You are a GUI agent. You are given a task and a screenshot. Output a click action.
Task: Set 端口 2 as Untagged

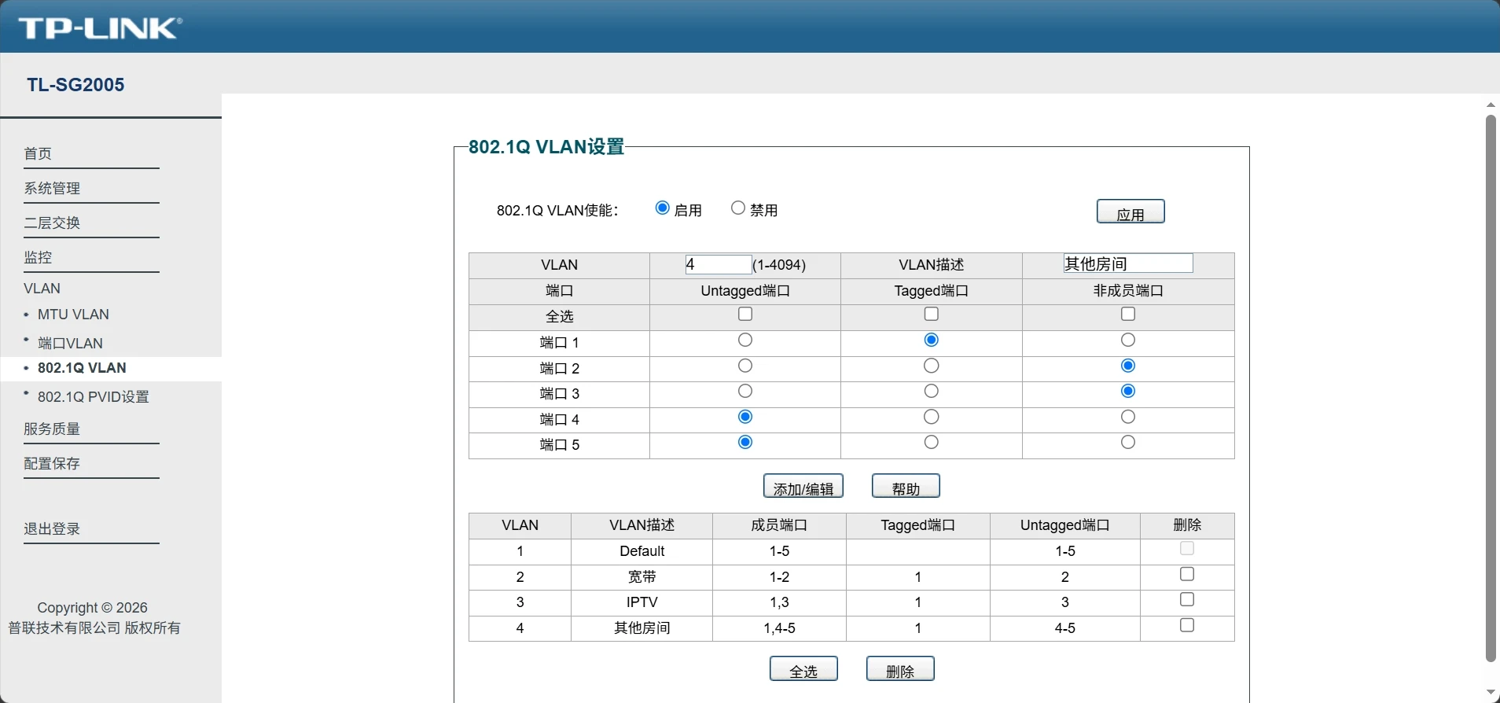745,366
